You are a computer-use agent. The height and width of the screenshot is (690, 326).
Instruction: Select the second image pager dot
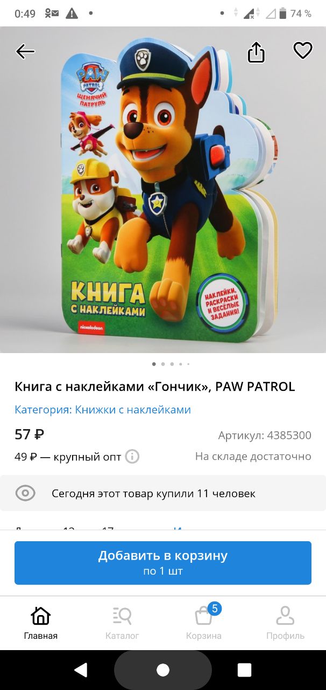163,364
